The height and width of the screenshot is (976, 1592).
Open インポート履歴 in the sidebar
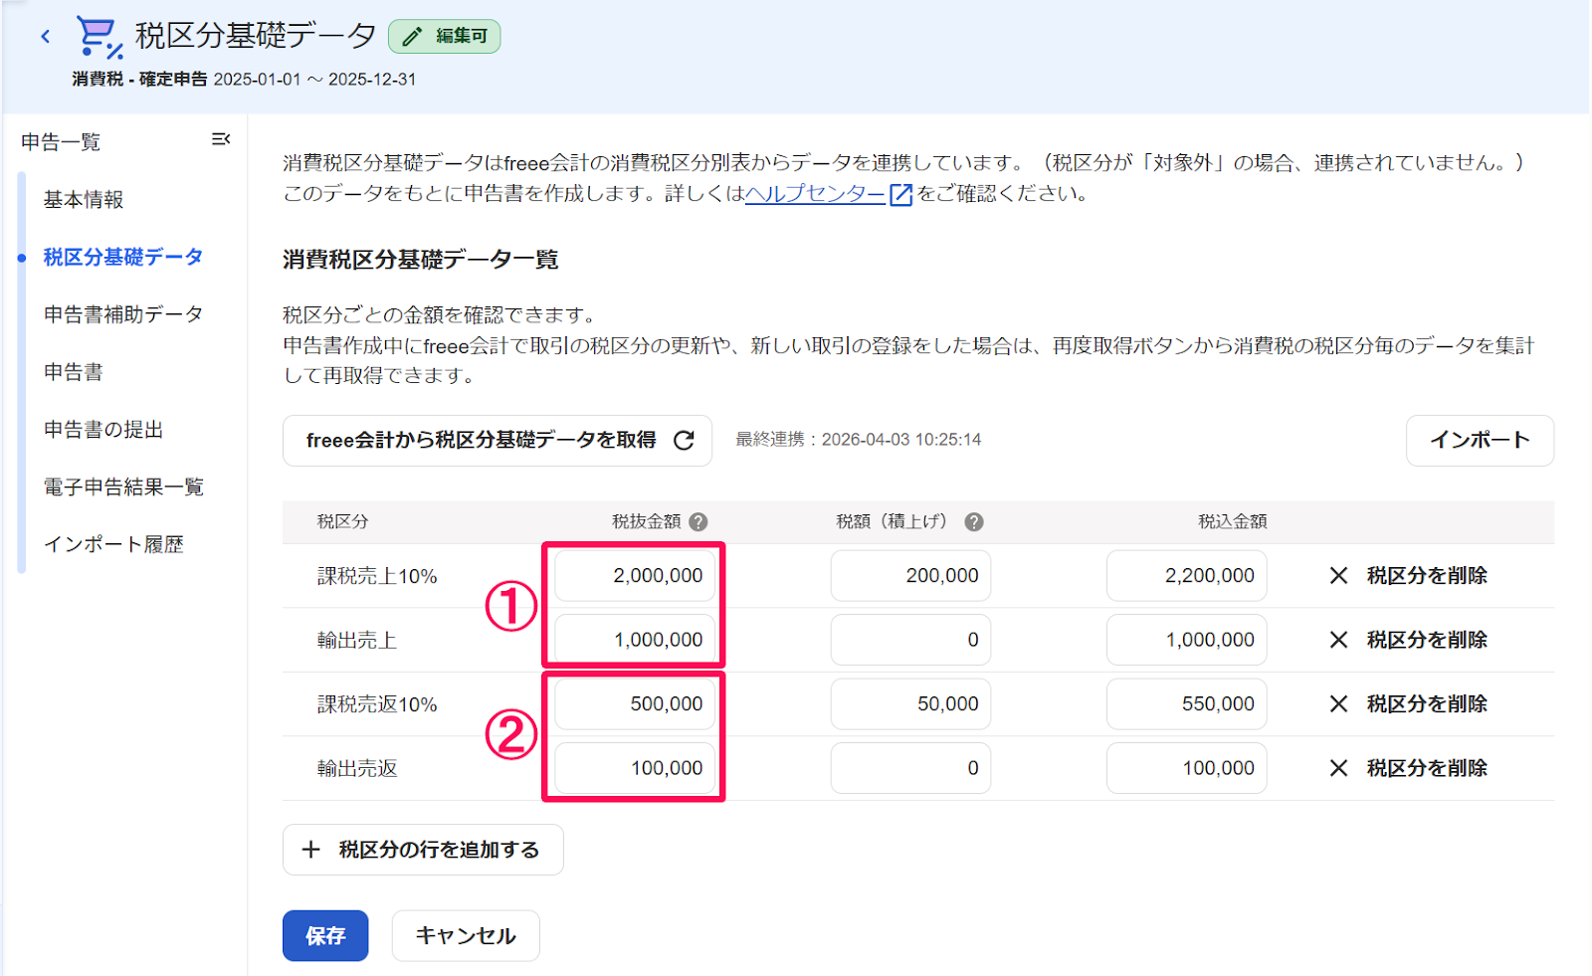[x=113, y=544]
